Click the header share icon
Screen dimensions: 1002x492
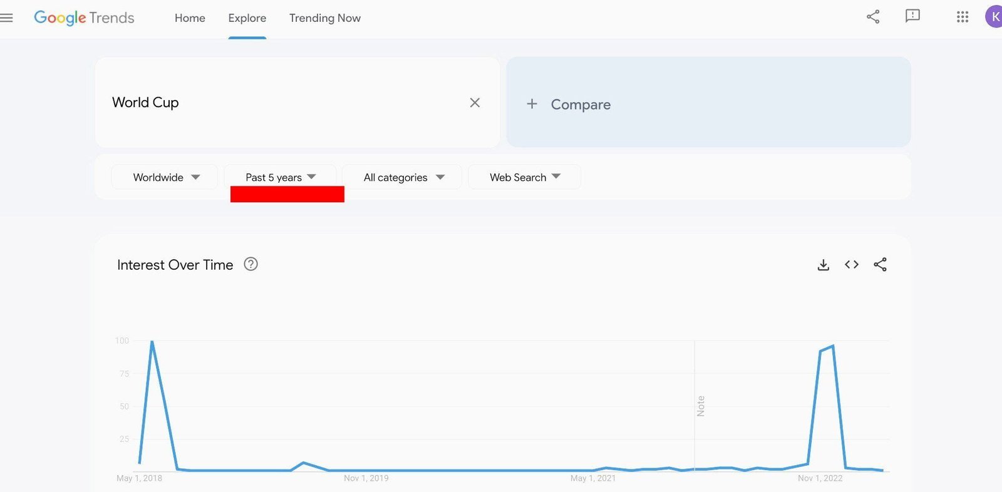tap(873, 17)
